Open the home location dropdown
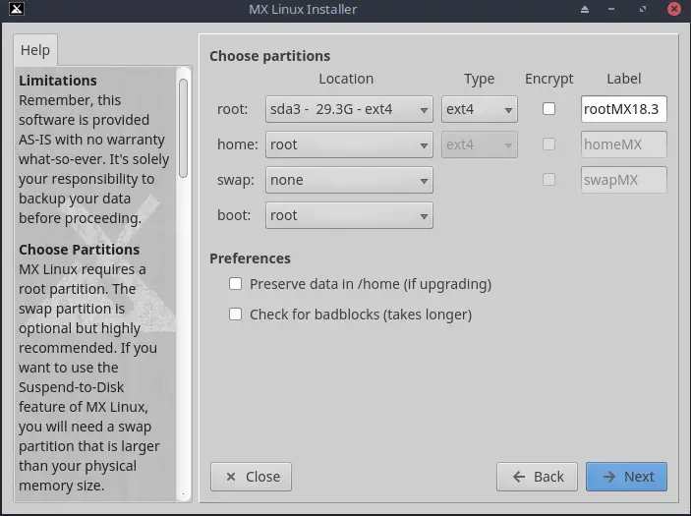This screenshot has width=691, height=516. tap(349, 144)
